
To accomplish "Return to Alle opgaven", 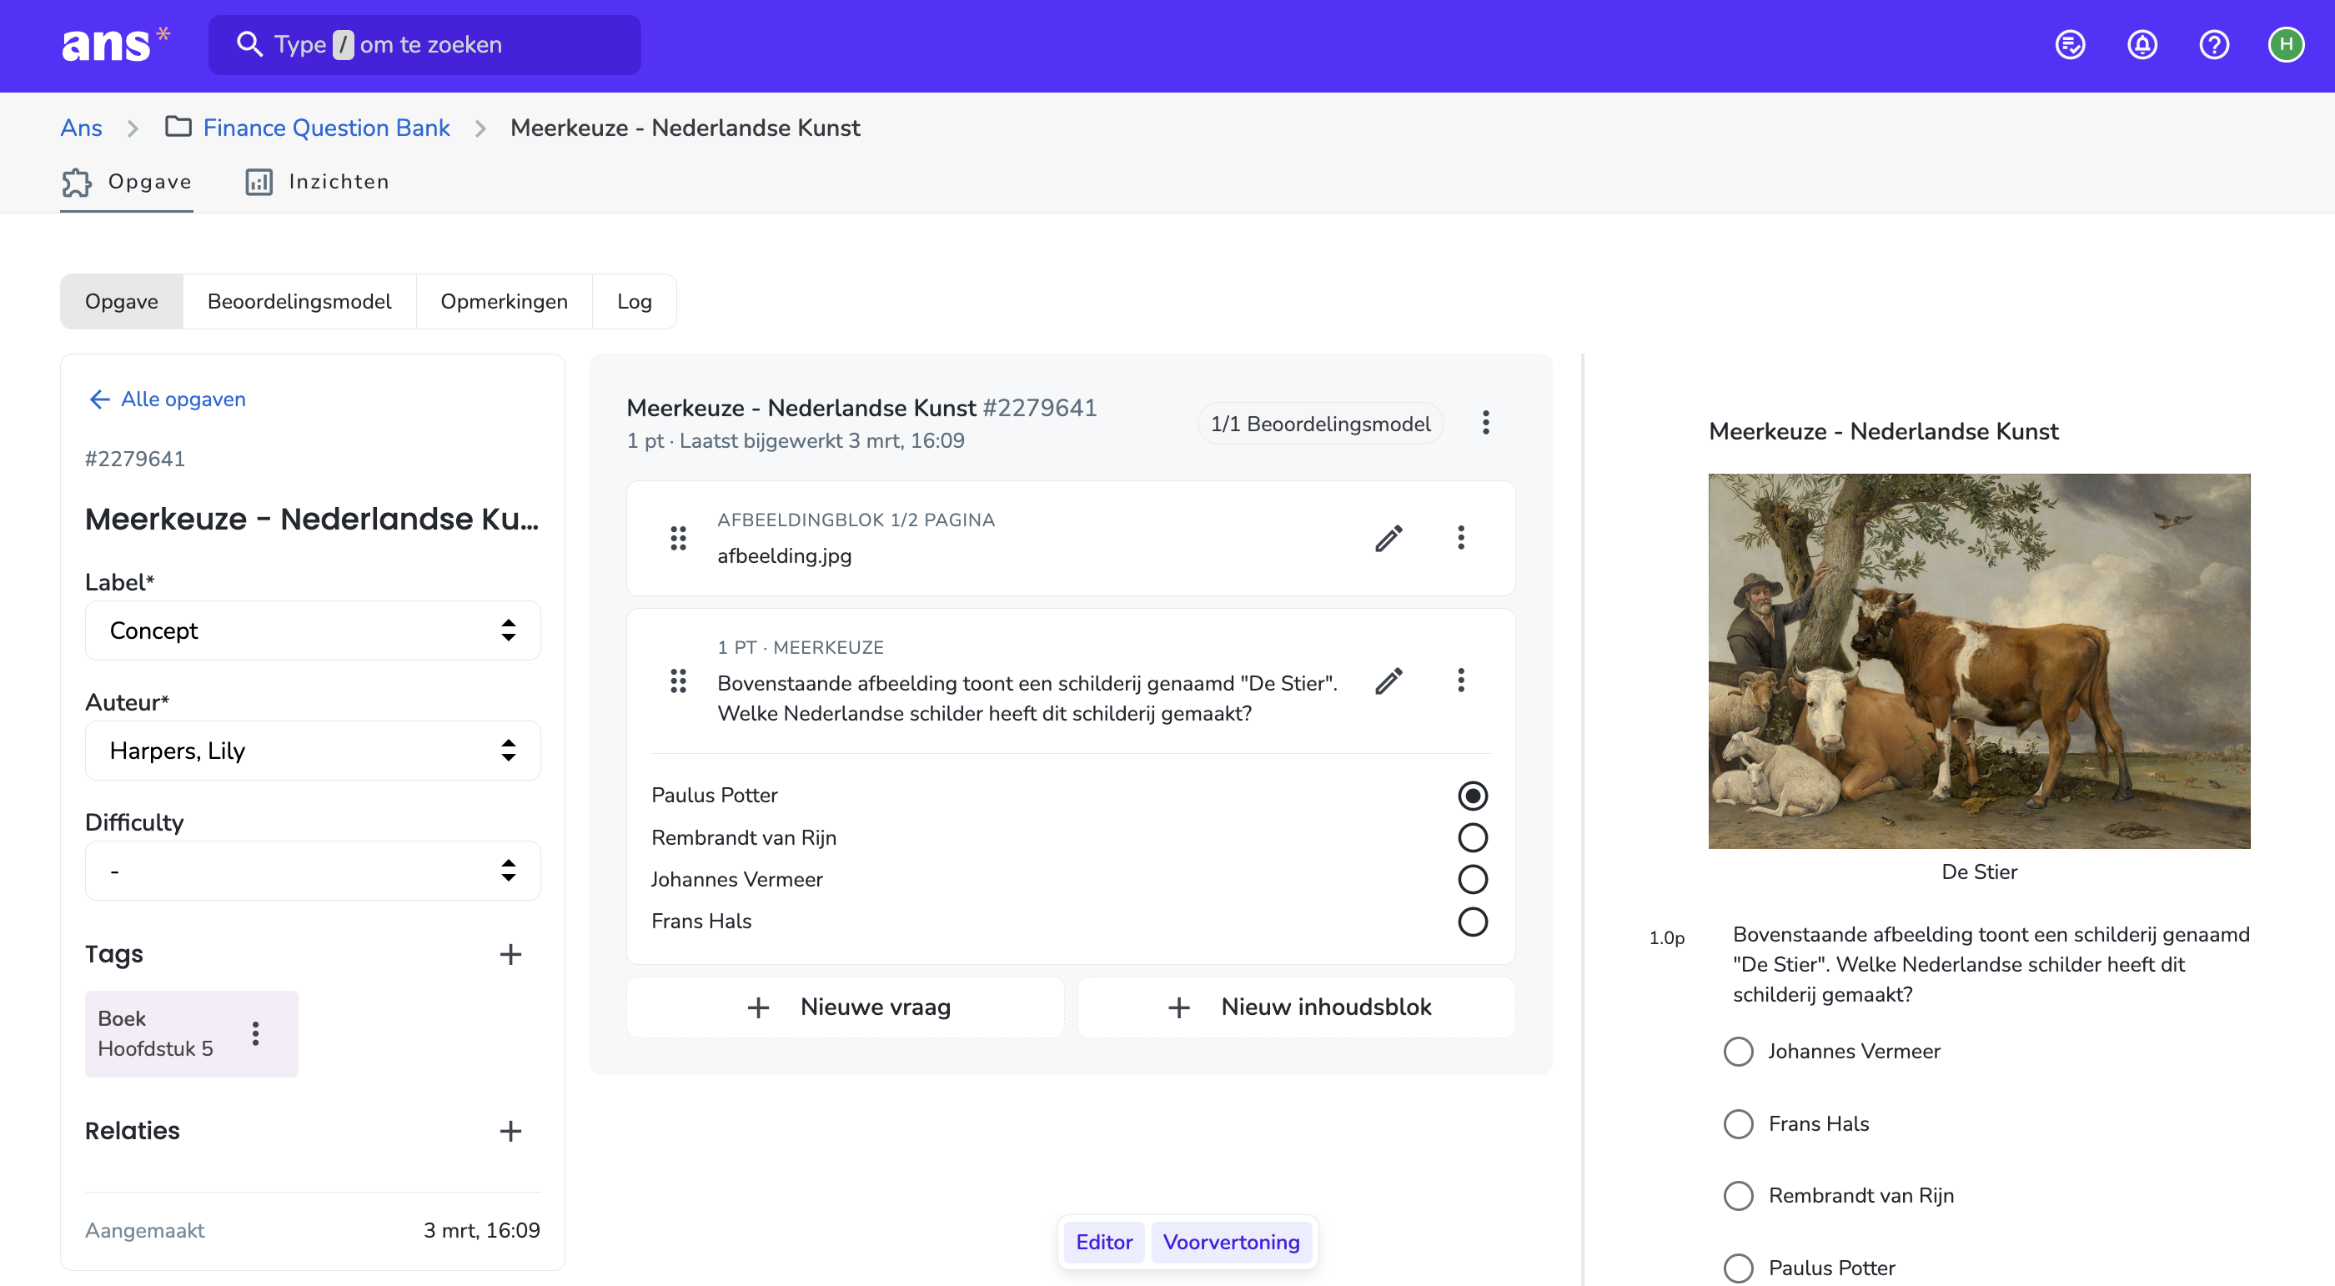I will coord(183,399).
